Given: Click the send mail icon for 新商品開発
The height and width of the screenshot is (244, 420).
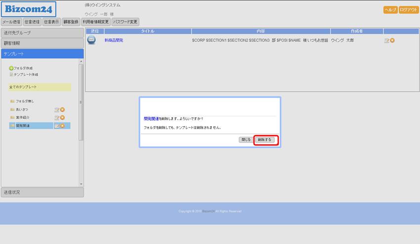Looking at the screenshot, I should pyautogui.click(x=91, y=40).
